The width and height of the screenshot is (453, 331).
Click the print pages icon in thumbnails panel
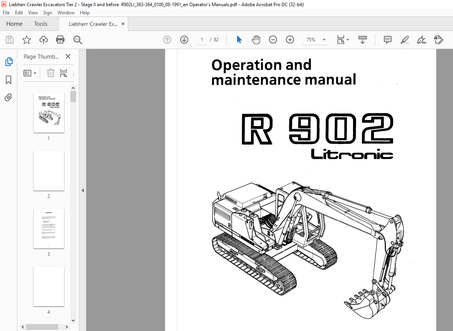[x=63, y=73]
